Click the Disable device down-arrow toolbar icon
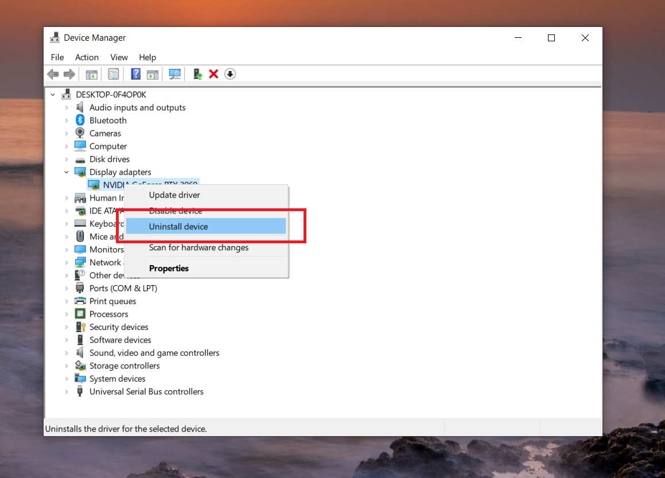 click(x=230, y=73)
